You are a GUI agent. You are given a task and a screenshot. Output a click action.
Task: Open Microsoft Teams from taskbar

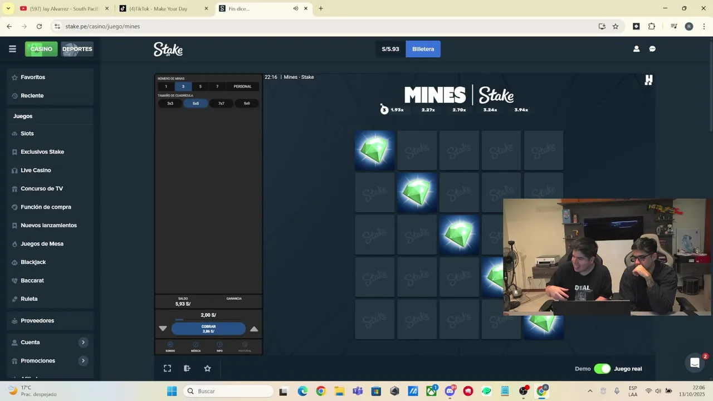pyautogui.click(x=358, y=391)
